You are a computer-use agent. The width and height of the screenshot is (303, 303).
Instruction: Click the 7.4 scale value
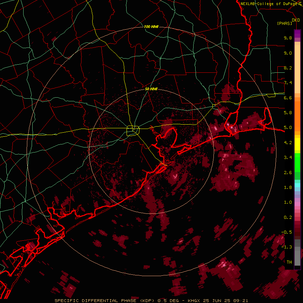[288, 83]
